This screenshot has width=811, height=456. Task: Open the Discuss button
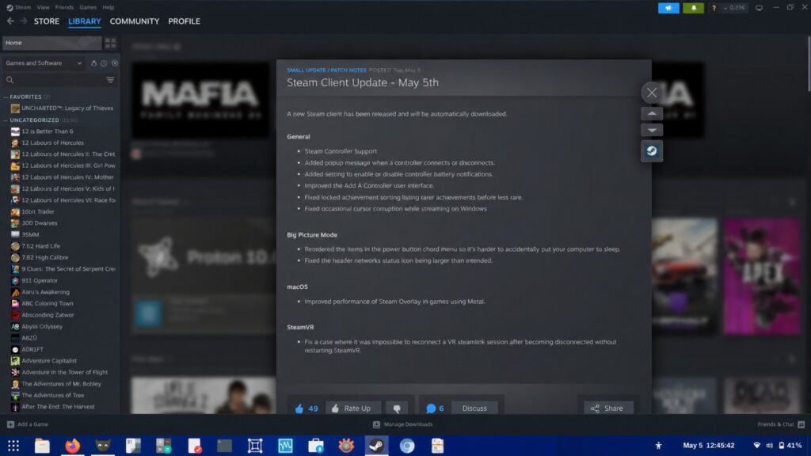pyautogui.click(x=474, y=408)
